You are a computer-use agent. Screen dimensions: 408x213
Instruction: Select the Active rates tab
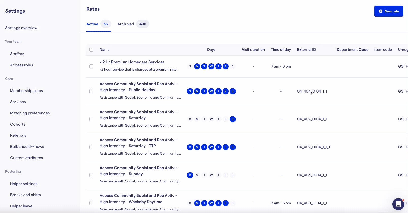tap(99, 24)
